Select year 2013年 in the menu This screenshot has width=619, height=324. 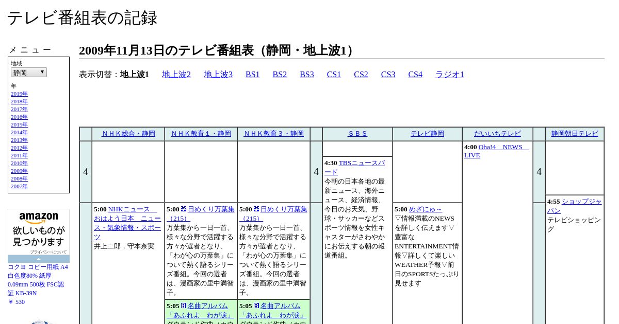click(19, 140)
